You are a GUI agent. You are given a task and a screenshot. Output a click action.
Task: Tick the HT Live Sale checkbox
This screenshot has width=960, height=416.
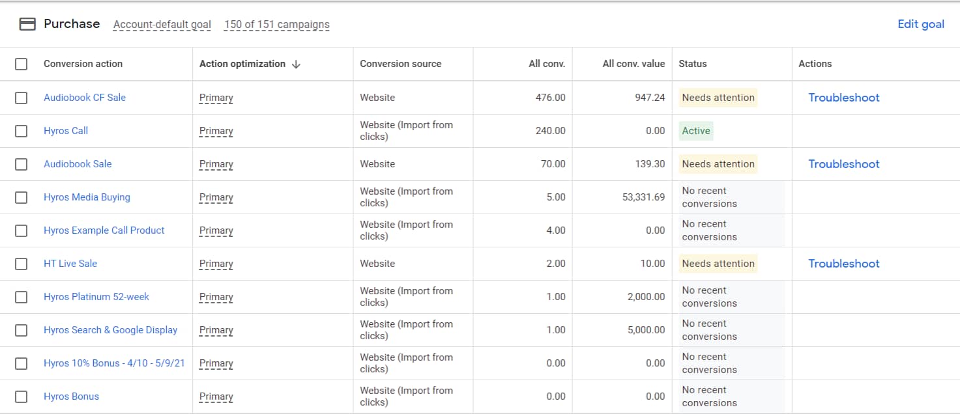tap(22, 264)
